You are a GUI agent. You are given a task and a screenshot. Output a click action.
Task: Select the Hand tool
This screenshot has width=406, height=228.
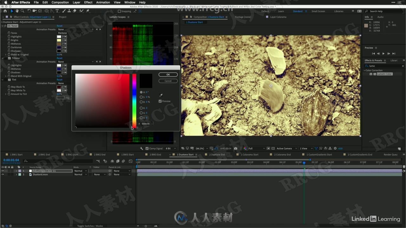tap(17, 11)
